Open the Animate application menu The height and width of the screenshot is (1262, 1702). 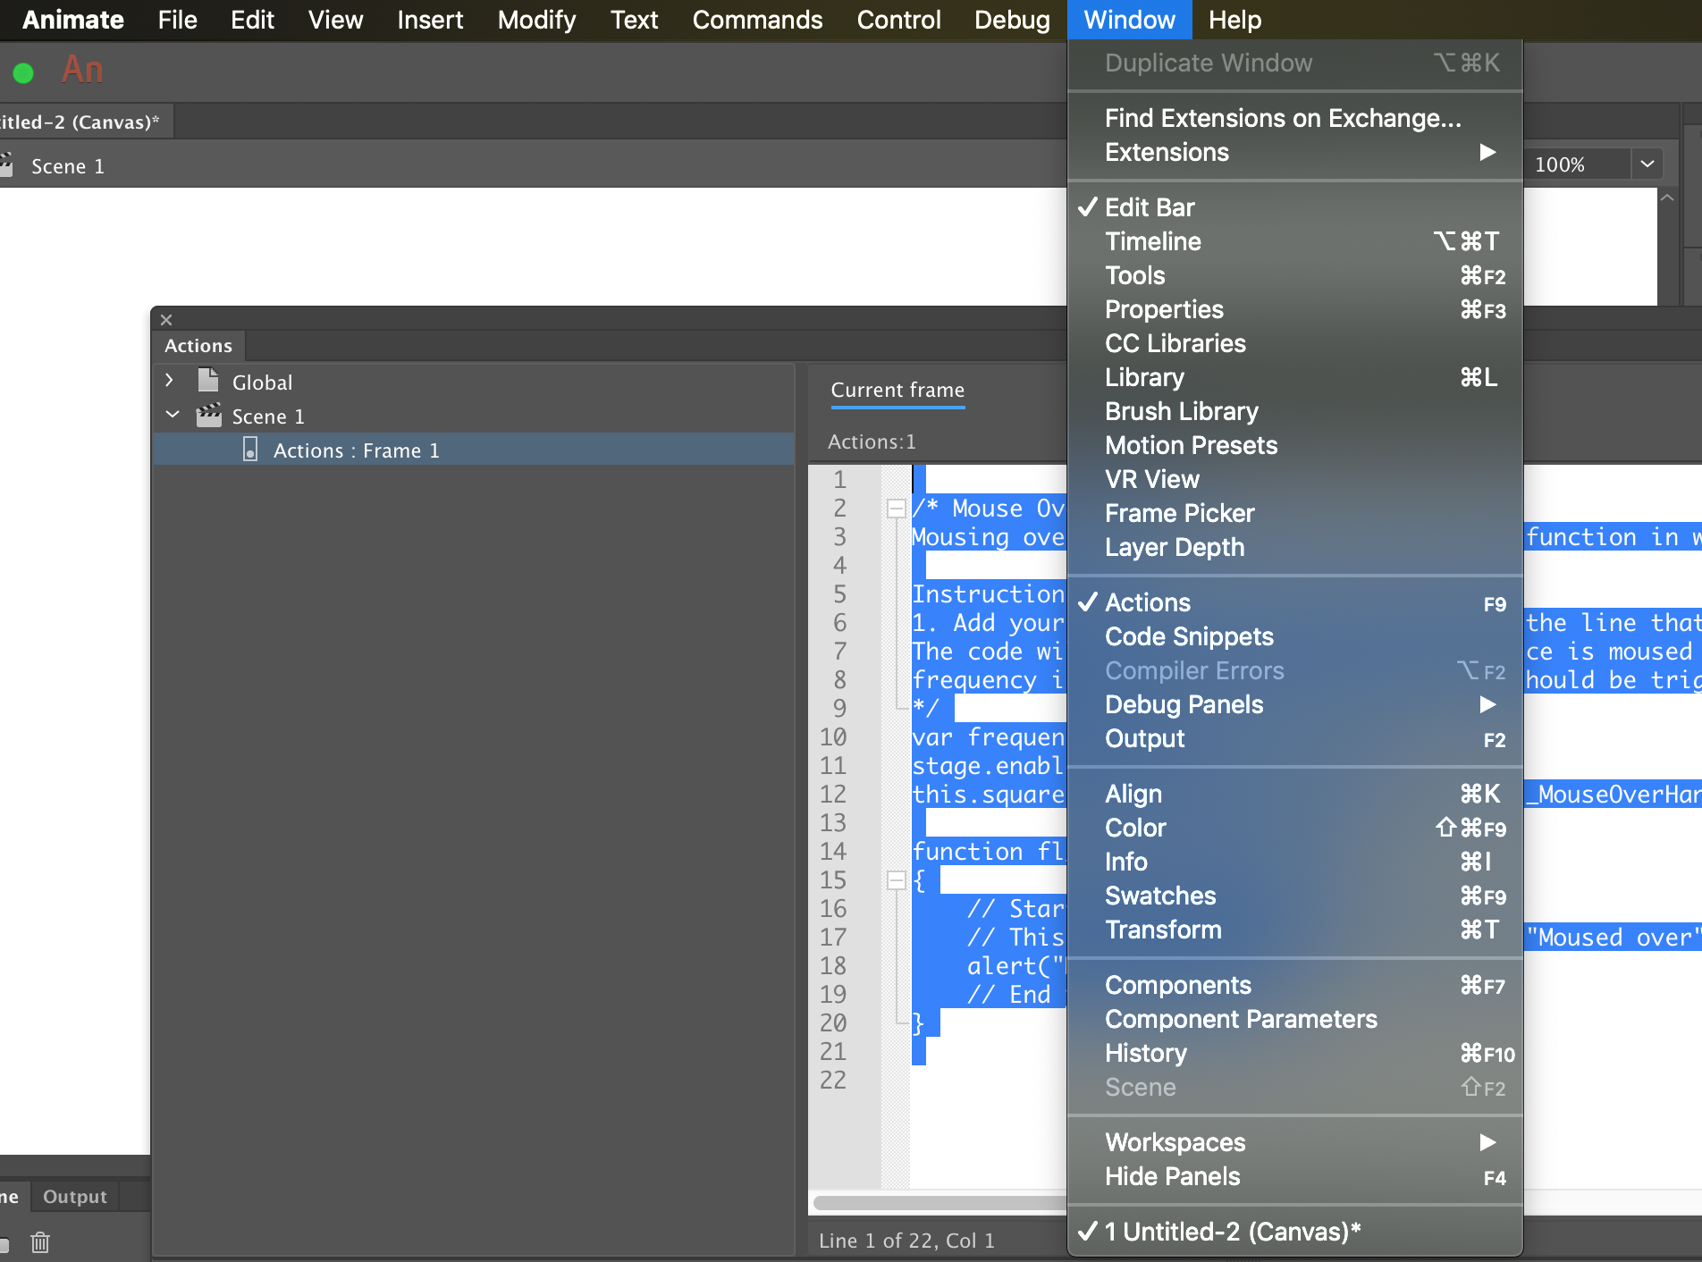coord(72,20)
